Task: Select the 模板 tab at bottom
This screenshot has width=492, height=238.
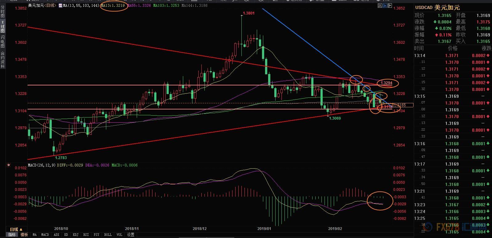Action: click(x=24, y=235)
